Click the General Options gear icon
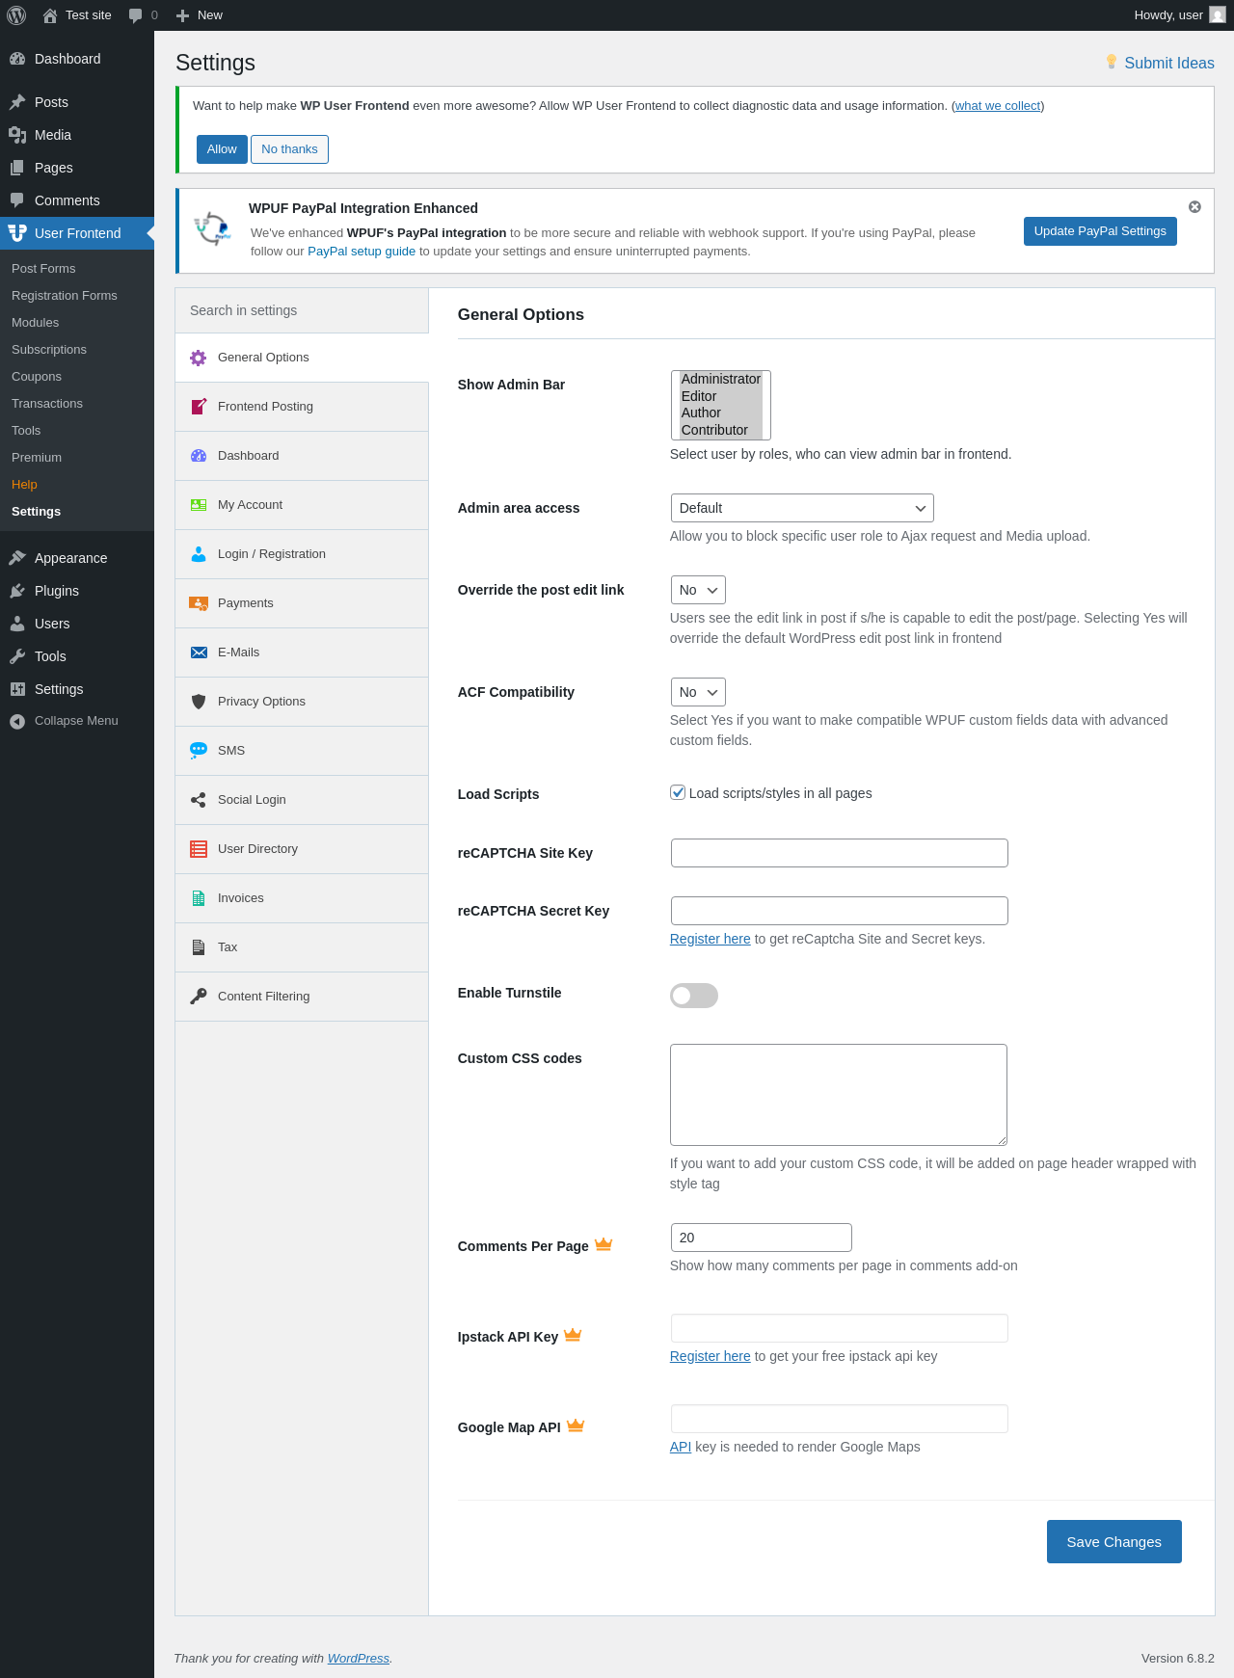Screen dimensions: 1234x1678 coord(199,358)
